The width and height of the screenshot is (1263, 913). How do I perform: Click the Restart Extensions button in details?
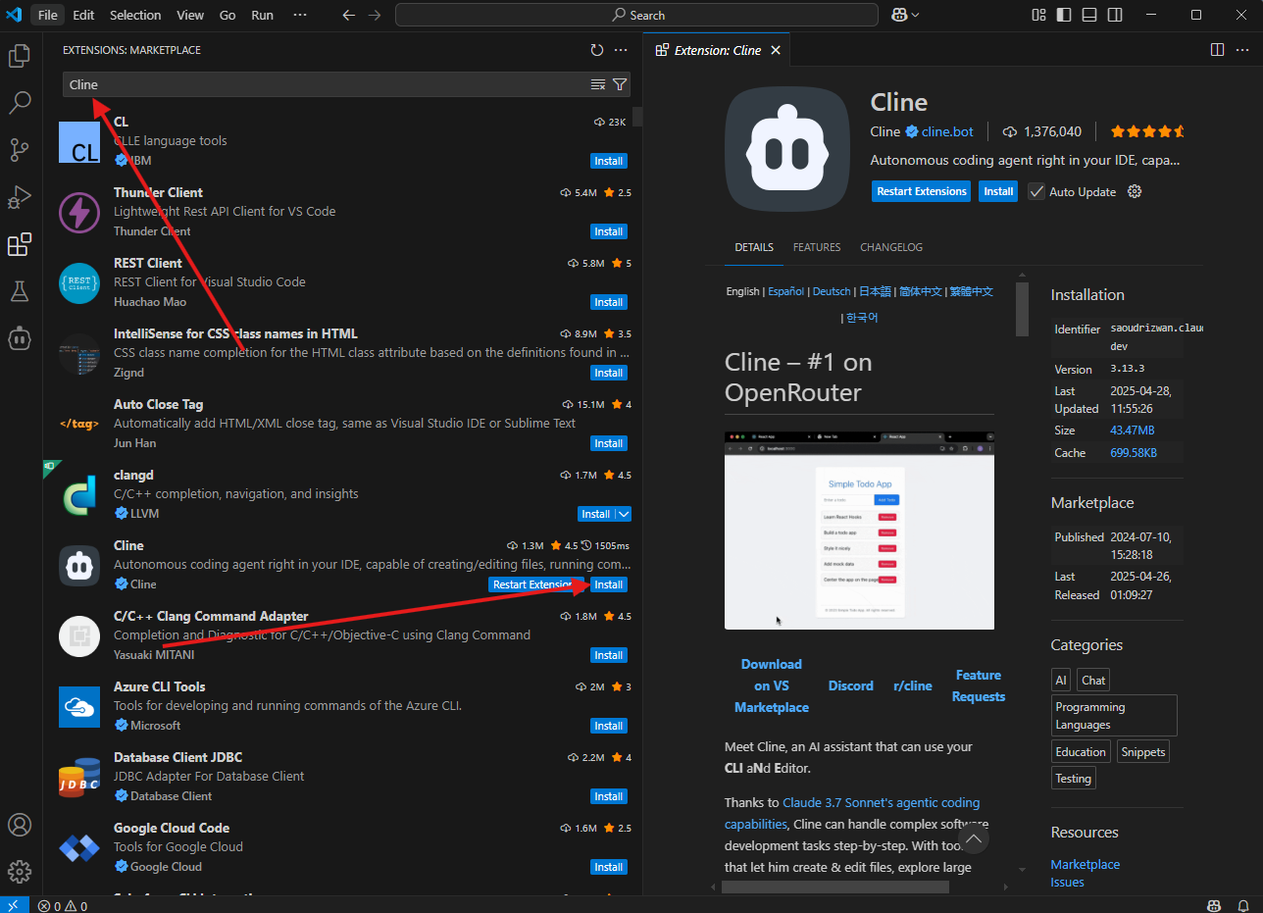pyautogui.click(x=921, y=191)
